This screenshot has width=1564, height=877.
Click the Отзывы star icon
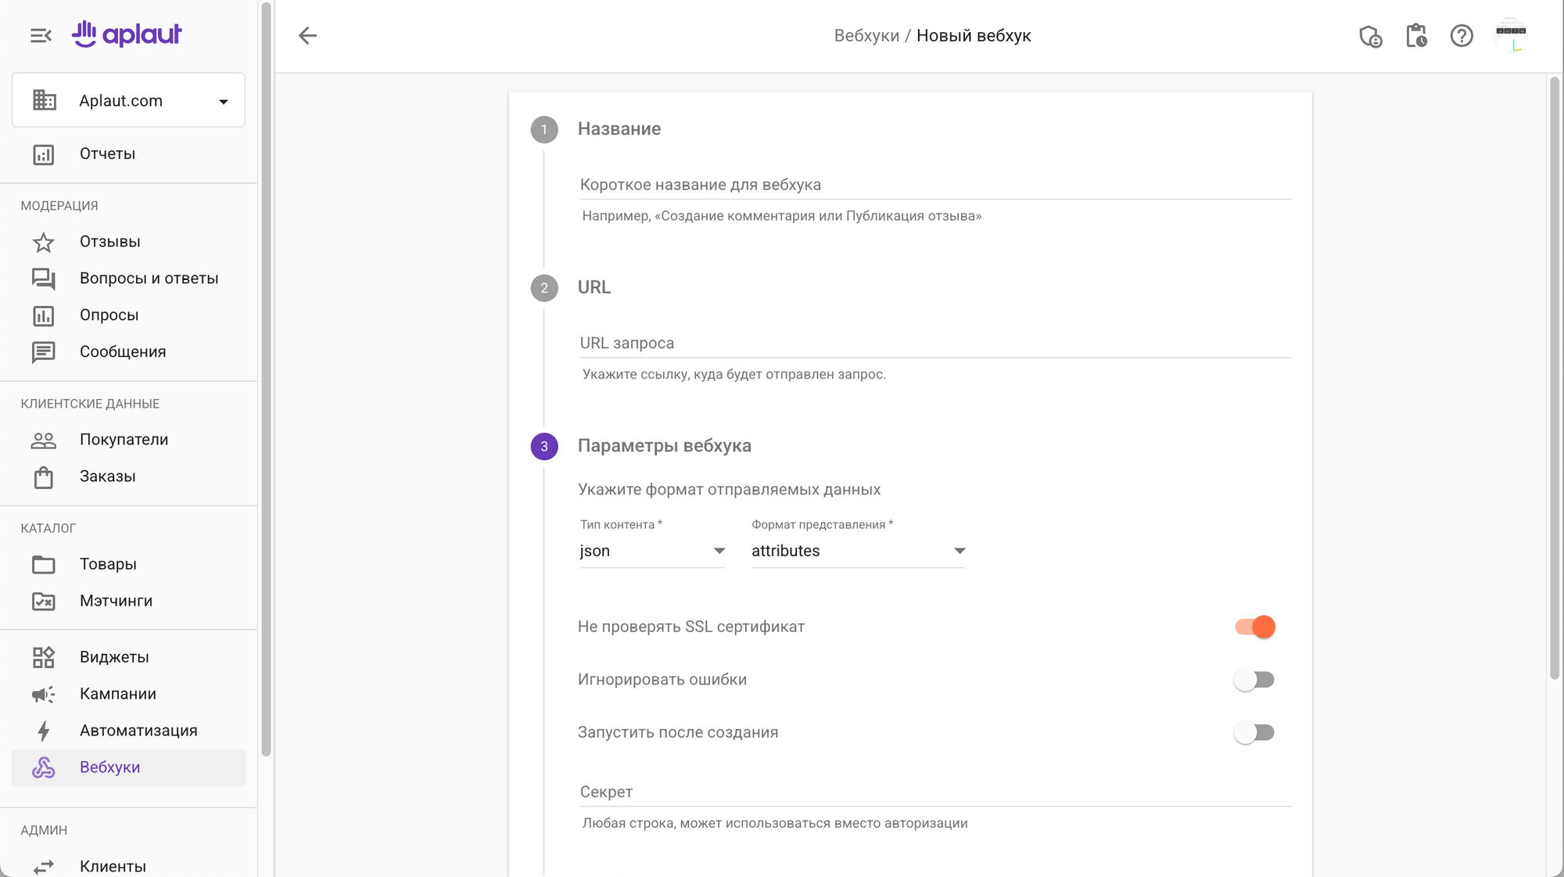click(x=44, y=243)
